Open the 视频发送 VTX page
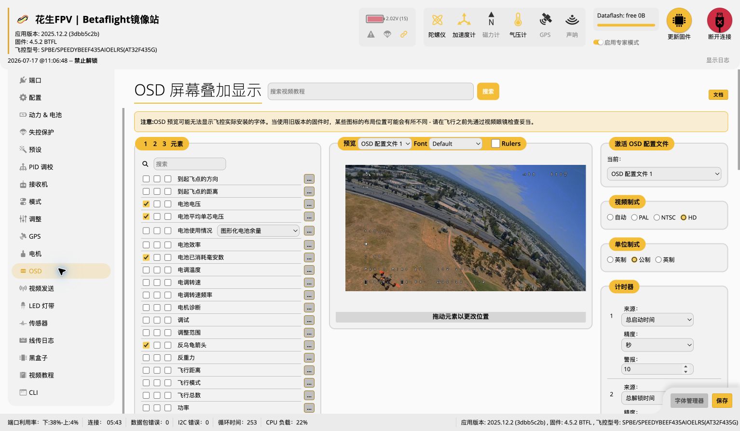This screenshot has width=740, height=431. pos(61,288)
